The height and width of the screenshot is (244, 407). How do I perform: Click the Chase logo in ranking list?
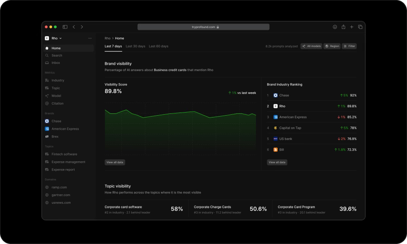coord(275,95)
